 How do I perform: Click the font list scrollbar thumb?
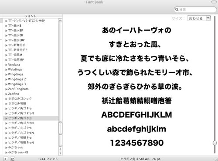point(60,128)
